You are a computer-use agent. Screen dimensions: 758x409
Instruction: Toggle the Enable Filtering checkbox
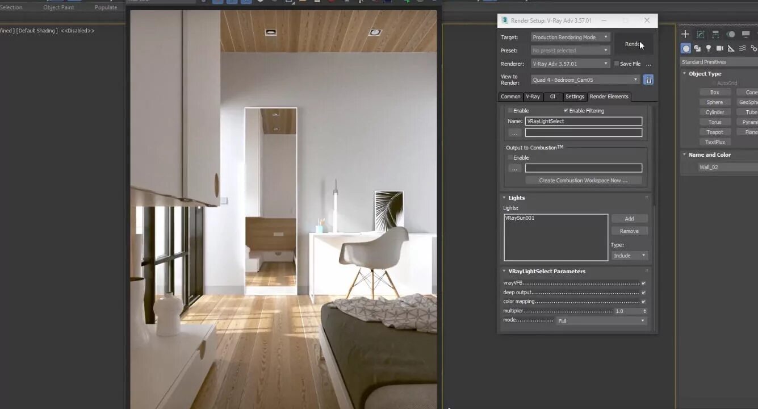(x=566, y=111)
